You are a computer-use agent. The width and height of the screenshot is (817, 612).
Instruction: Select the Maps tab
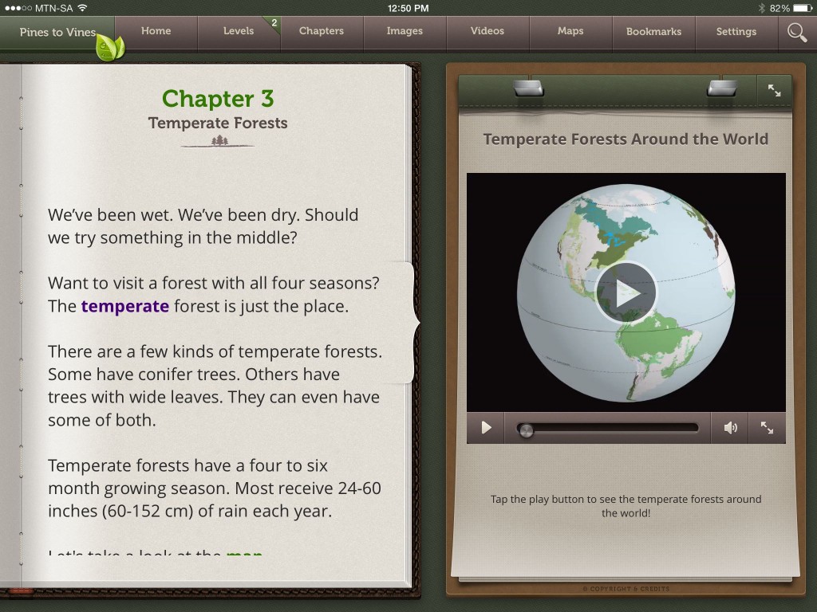point(570,31)
